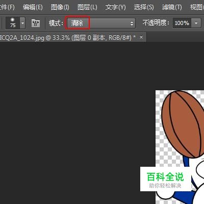This screenshot has width=204, height=204.
Task: Open the 图层(L) menu
Action: click(x=87, y=7)
